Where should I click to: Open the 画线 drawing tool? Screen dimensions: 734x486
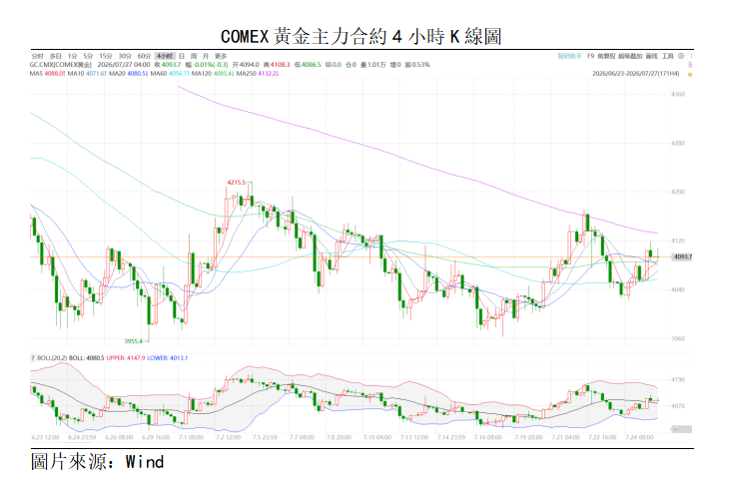651,56
